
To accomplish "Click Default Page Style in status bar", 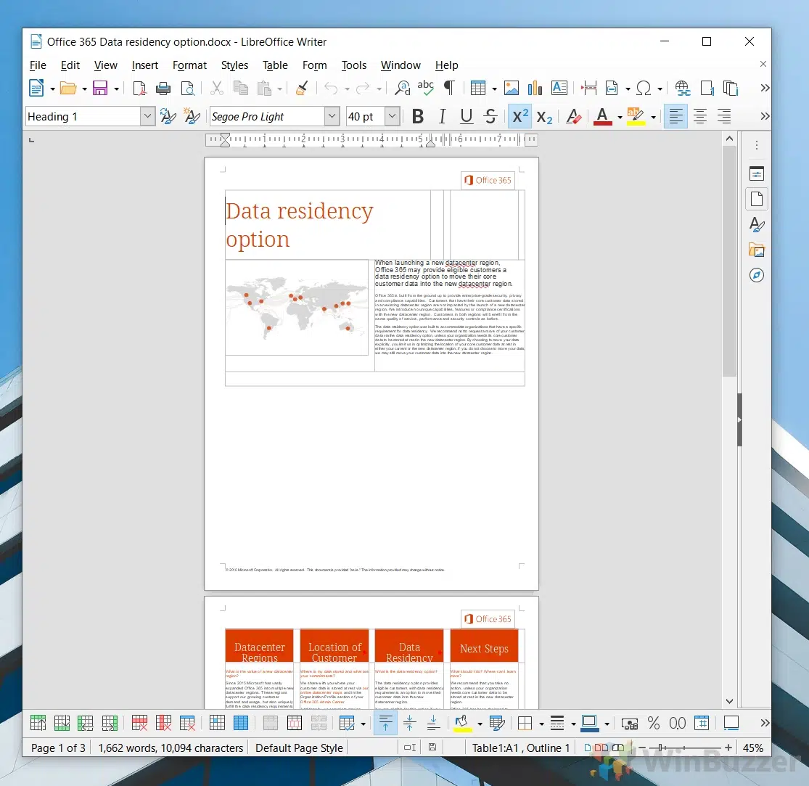I will tap(299, 748).
